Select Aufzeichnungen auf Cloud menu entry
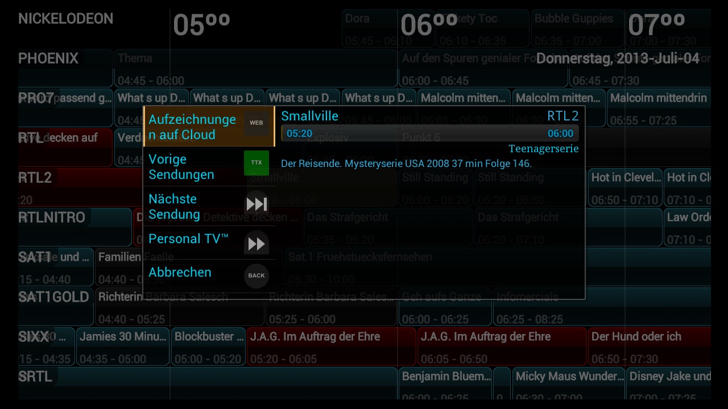The width and height of the screenshot is (728, 409). (209, 127)
